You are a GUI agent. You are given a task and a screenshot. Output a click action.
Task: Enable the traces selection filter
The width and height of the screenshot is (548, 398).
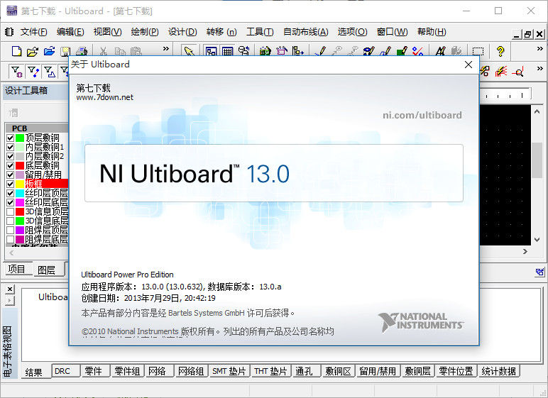click(x=33, y=72)
